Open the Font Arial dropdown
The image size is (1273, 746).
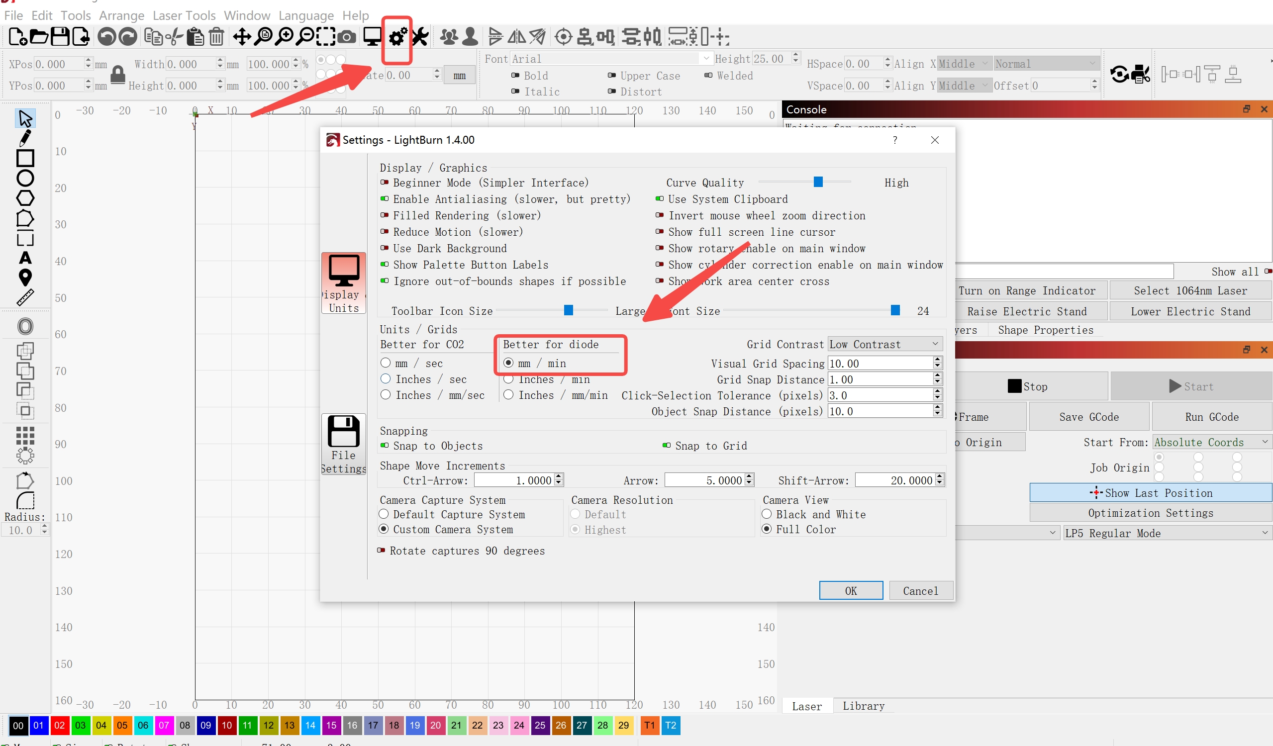pyautogui.click(x=611, y=59)
